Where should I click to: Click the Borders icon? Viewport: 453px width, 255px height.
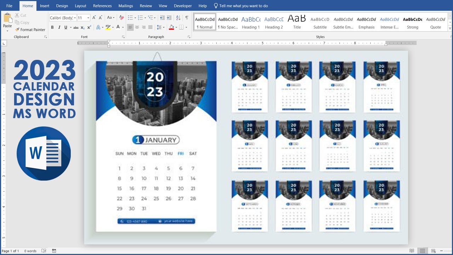[181, 27]
